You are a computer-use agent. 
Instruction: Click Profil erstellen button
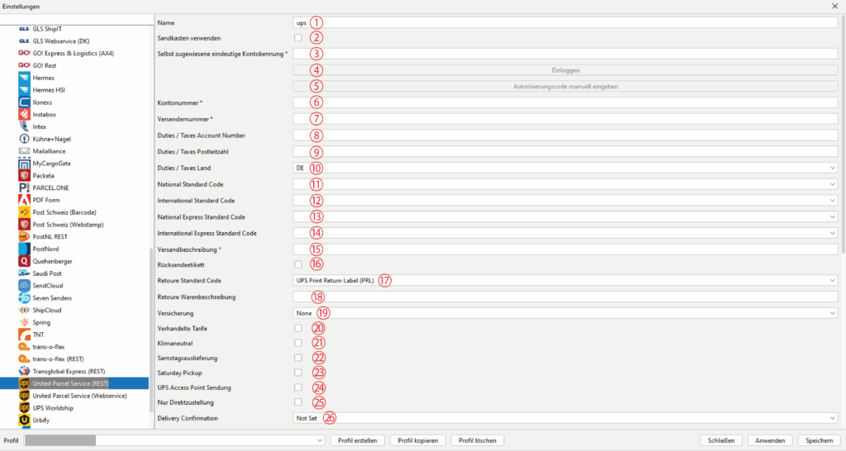357,440
